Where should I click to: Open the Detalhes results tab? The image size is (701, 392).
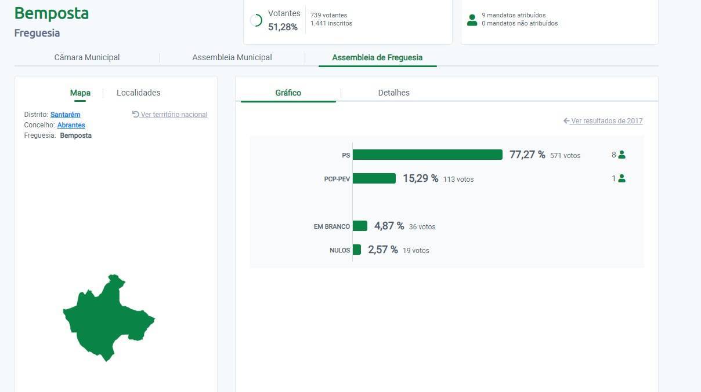[x=393, y=93]
